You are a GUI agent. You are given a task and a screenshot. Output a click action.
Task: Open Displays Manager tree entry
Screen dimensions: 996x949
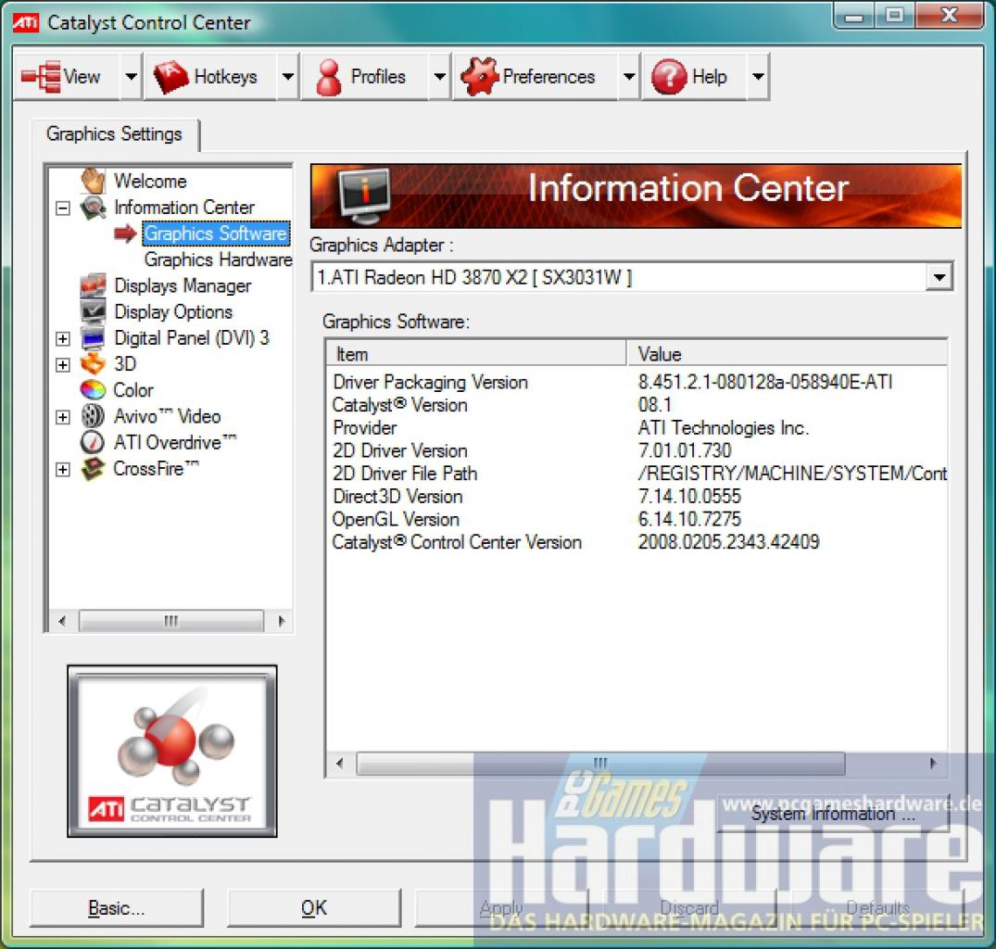pos(183,285)
